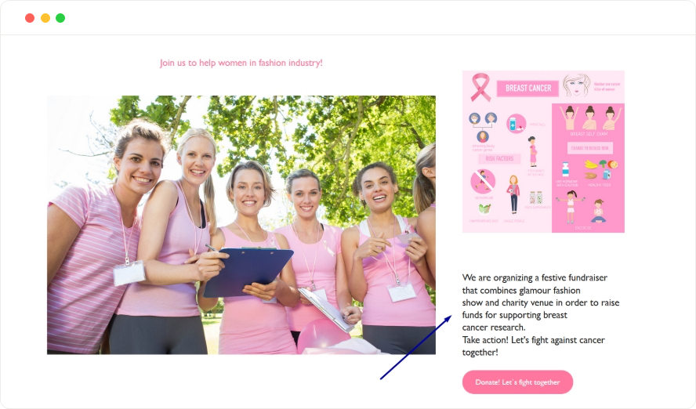Click the salad bowl inappropriate diet icon
The height and width of the screenshot is (409, 696).
[484, 209]
